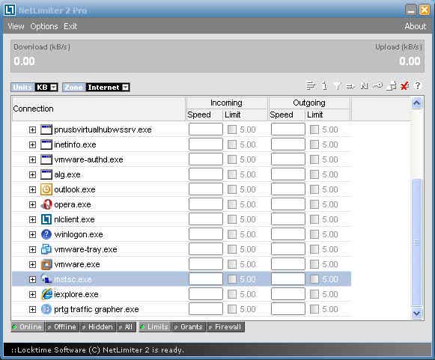Image resolution: width=435 pixels, height=360 pixels.
Task: Click the vmware-tray.exe icon
Action: (46, 249)
